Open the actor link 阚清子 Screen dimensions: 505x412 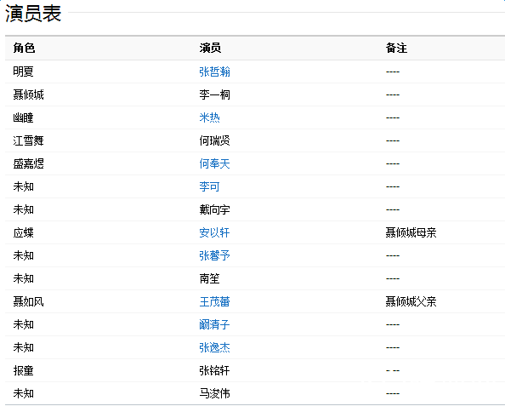[x=214, y=324]
